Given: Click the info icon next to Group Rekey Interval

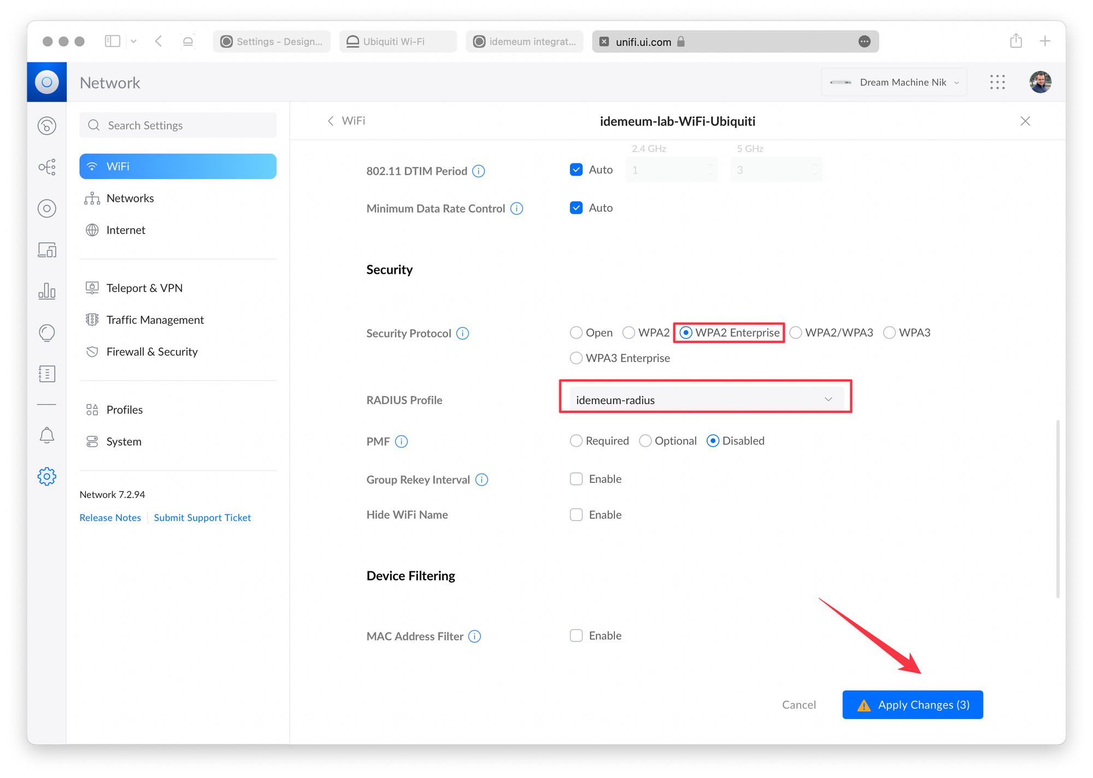Looking at the screenshot, I should pos(481,479).
